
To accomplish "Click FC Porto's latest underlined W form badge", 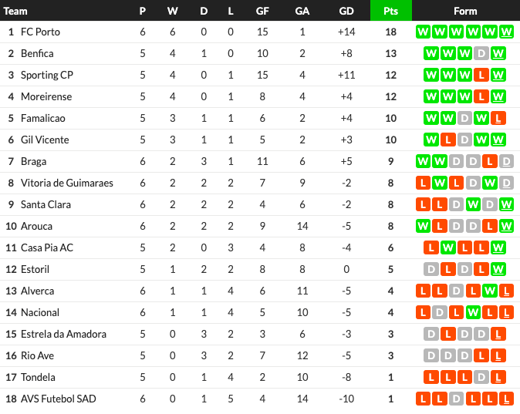I will [506, 32].
